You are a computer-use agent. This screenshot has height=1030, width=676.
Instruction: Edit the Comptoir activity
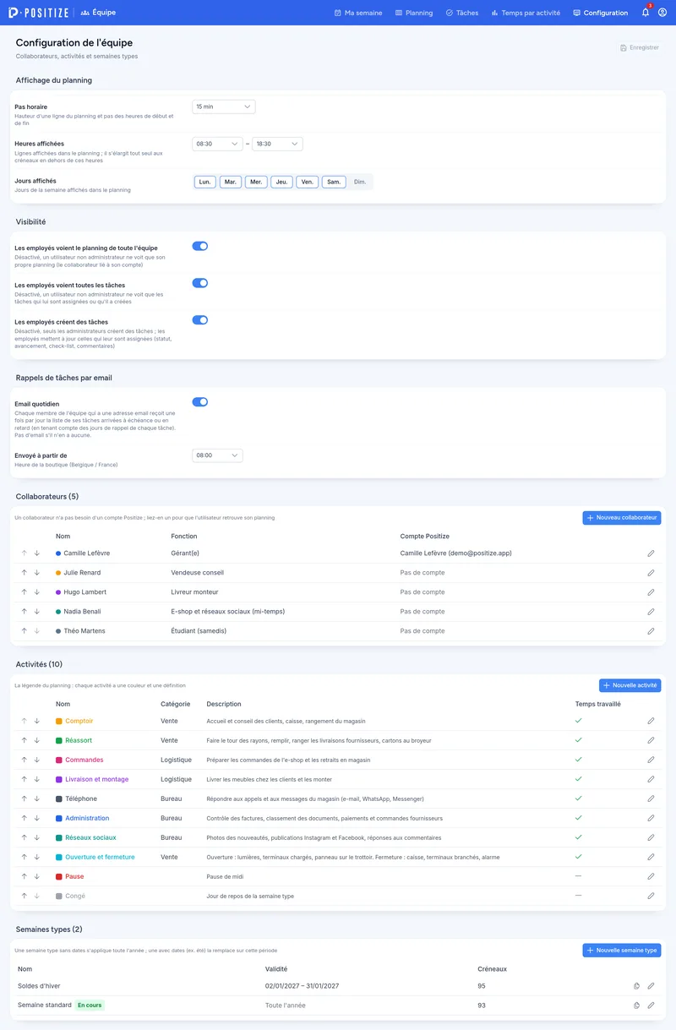651,722
